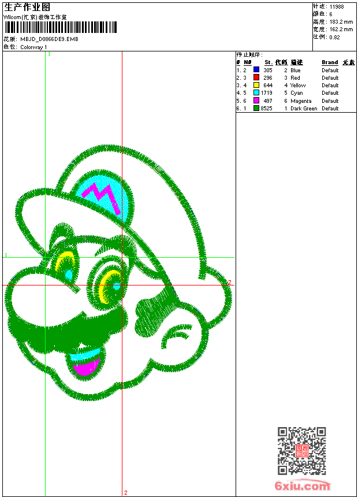This screenshot has width=358, height=497.
Task: Click the 'Dark Green' description text
Action: pos(304,109)
